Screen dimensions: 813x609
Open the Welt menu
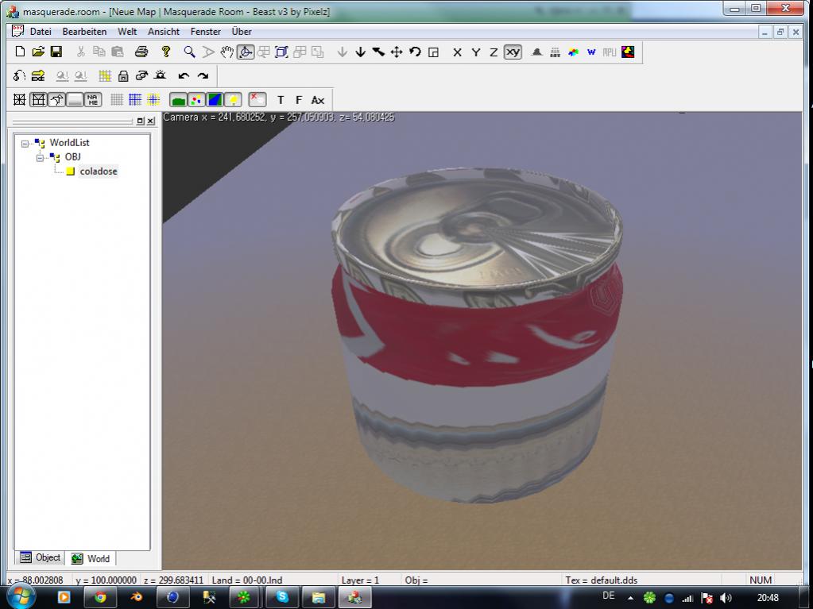(127, 32)
